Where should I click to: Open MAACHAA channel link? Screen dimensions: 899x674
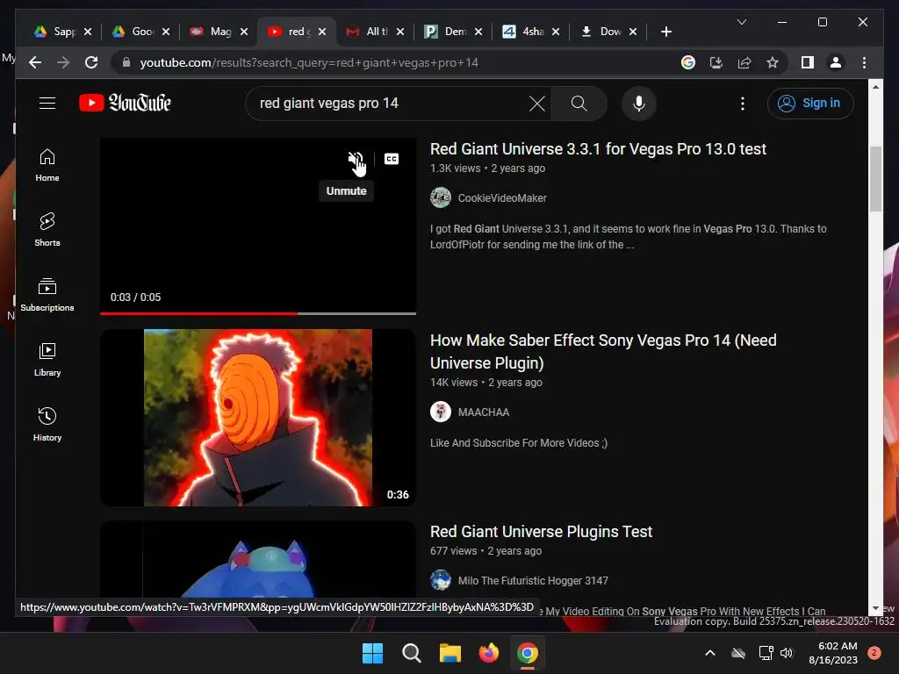484,412
